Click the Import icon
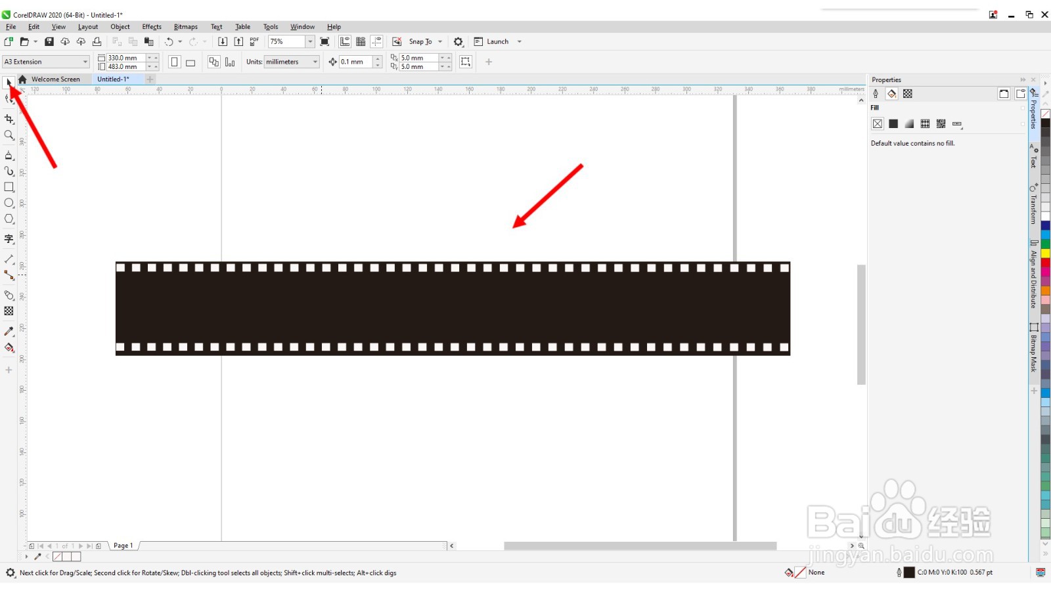 click(x=223, y=41)
